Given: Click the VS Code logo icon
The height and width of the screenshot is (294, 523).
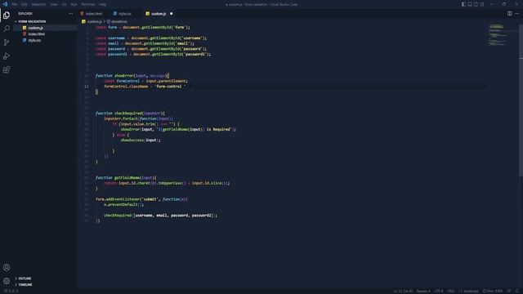Looking at the screenshot, I should click(x=5, y=4).
